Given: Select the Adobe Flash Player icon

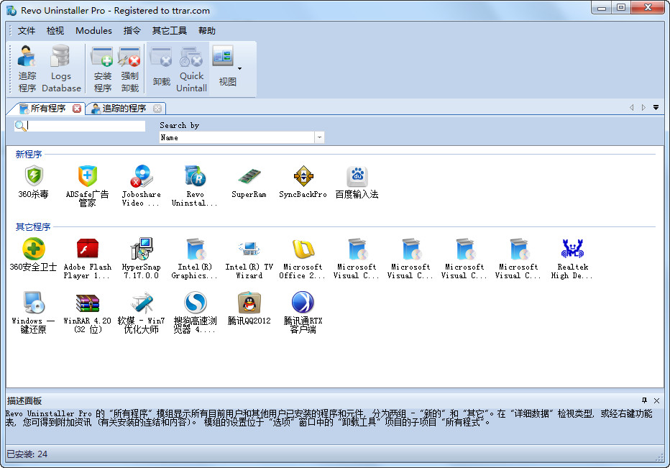Looking at the screenshot, I should point(87,259).
